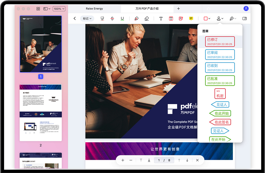This screenshot has height=173, width=265.
Task: Click the 图章 panel heading
Action: [205, 31]
